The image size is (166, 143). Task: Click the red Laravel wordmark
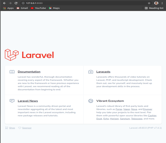[x=38, y=55]
